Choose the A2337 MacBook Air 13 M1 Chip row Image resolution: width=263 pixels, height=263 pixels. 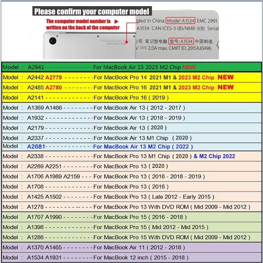tap(131, 138)
